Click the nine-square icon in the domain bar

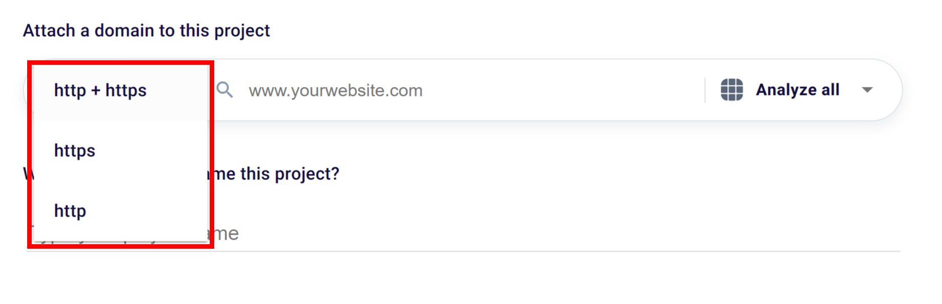(x=731, y=90)
